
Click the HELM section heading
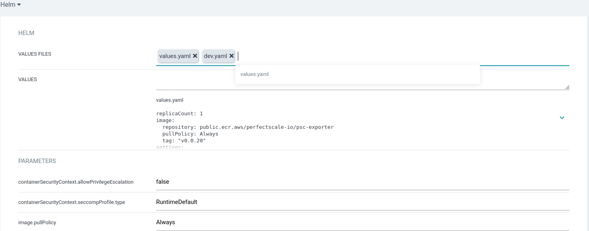(26, 33)
